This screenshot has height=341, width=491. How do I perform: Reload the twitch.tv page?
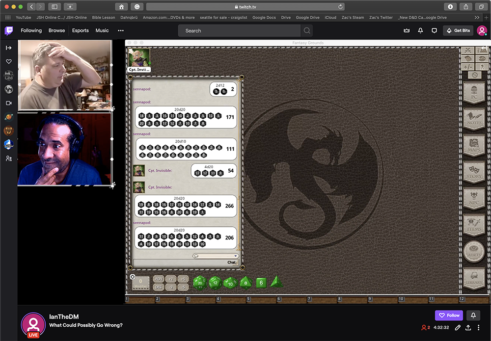tap(340, 6)
